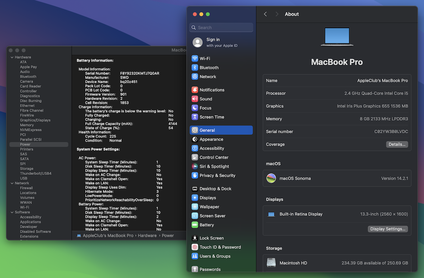Open Apple Pay in System Information

[28, 67]
